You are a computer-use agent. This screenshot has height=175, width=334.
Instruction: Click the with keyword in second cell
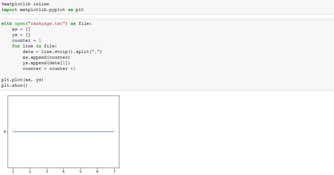pyautogui.click(x=7, y=23)
